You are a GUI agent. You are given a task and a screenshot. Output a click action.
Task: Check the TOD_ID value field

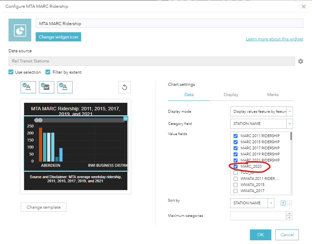point(235,173)
